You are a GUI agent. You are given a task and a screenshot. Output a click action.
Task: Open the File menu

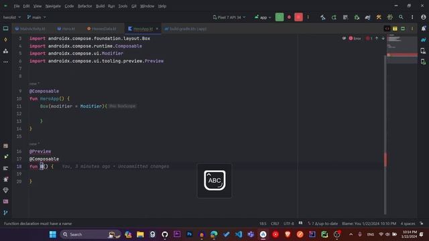point(17,6)
